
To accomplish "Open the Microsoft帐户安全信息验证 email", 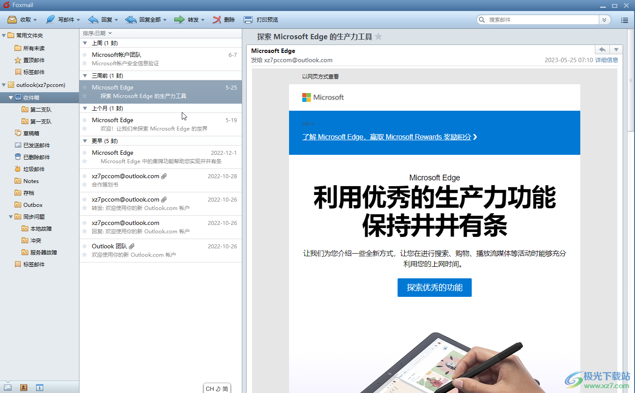I will click(161, 59).
